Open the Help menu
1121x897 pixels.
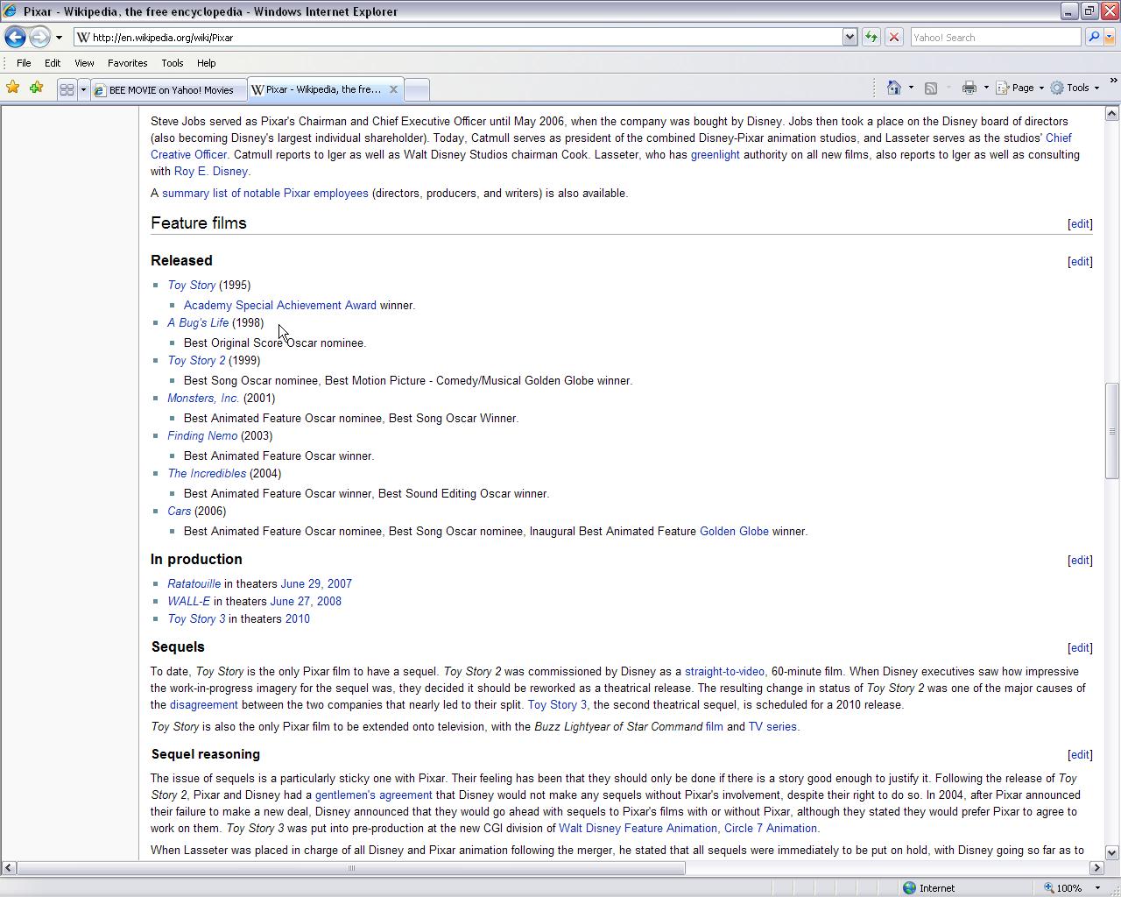coord(206,63)
